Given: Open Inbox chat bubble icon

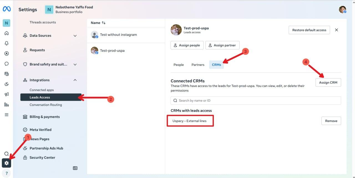Looking at the screenshot, I should click(7, 64).
